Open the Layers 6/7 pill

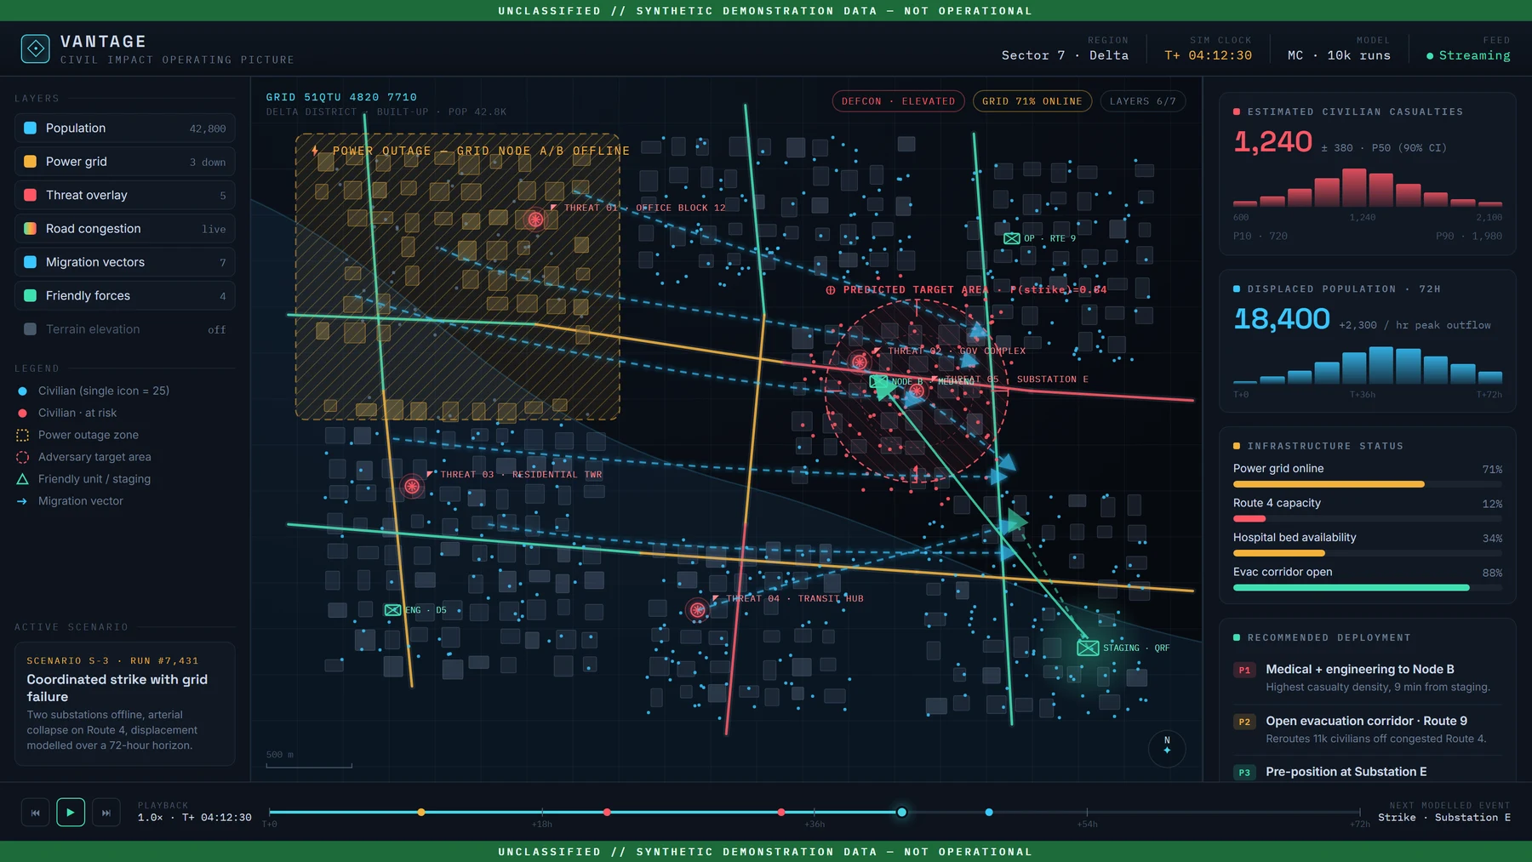[x=1142, y=101]
